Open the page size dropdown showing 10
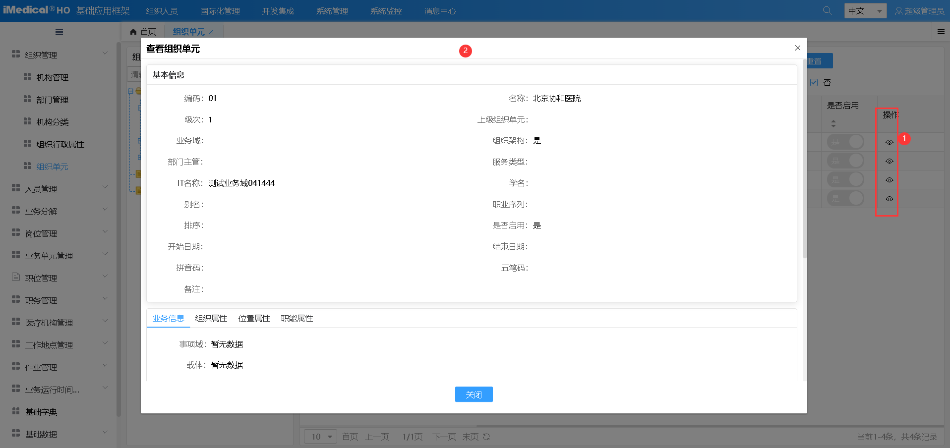Image resolution: width=950 pixels, height=448 pixels. (x=320, y=437)
